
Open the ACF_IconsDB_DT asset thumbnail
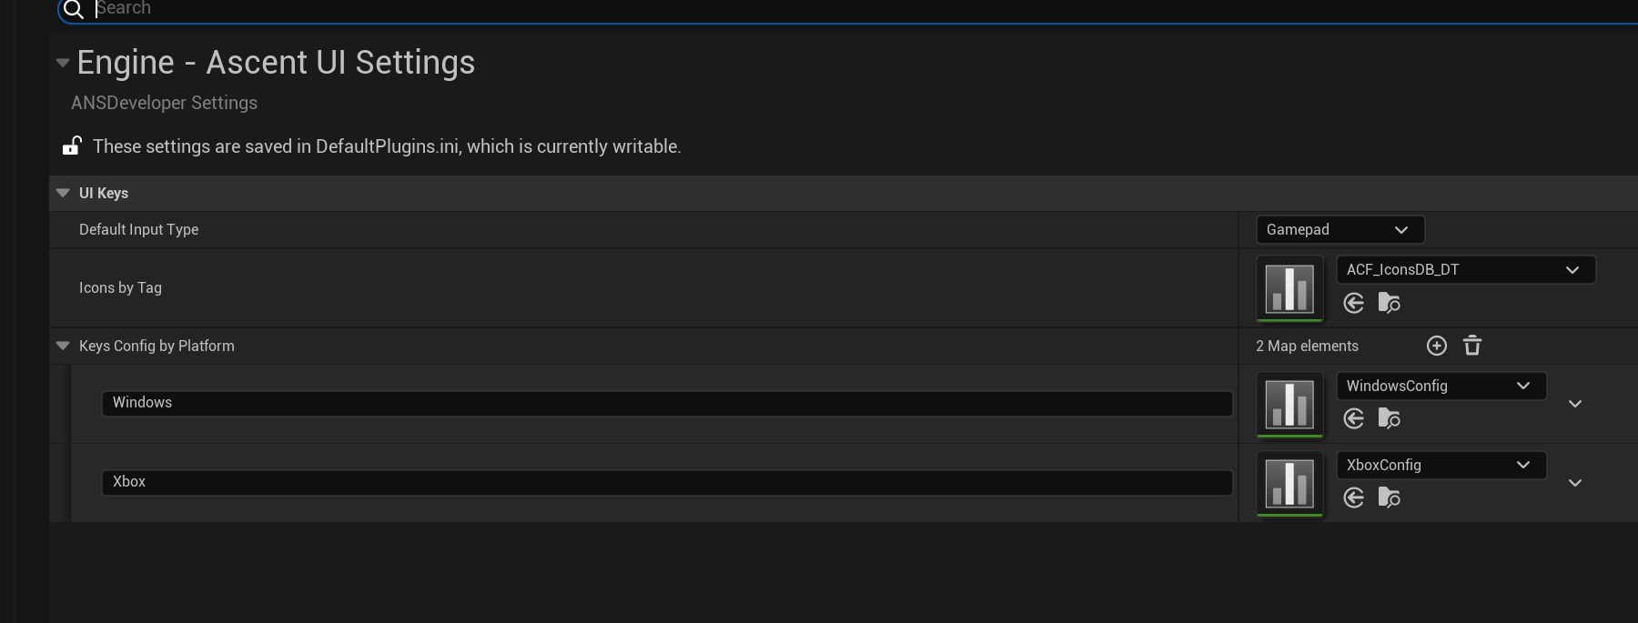pyautogui.click(x=1289, y=288)
